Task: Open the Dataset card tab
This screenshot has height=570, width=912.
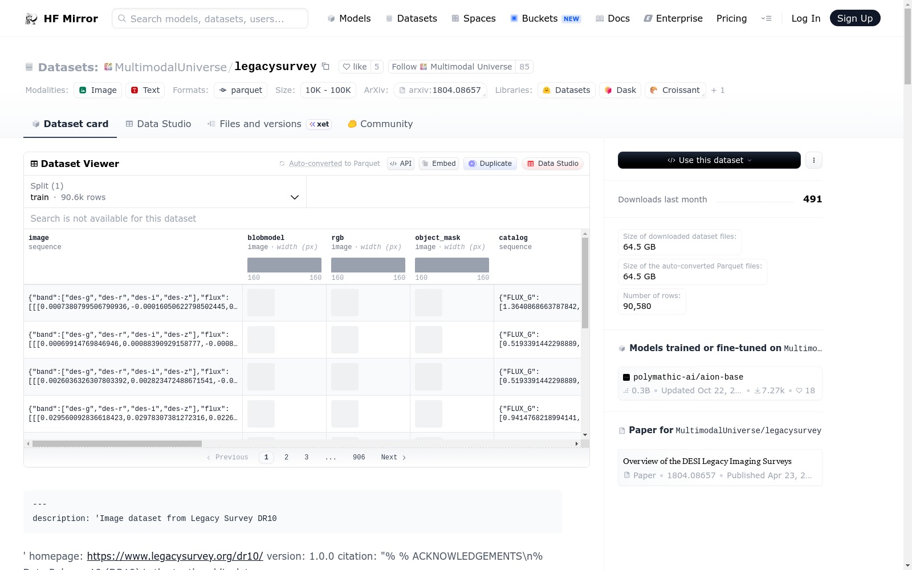Action: [x=70, y=124]
